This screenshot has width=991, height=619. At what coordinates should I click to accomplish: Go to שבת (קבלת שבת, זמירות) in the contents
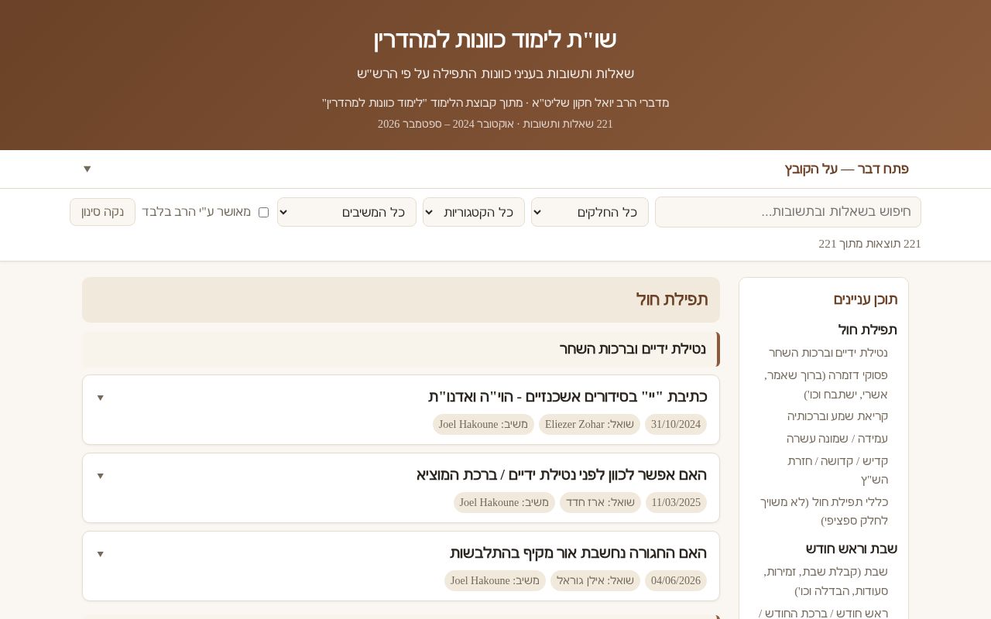coord(826,581)
